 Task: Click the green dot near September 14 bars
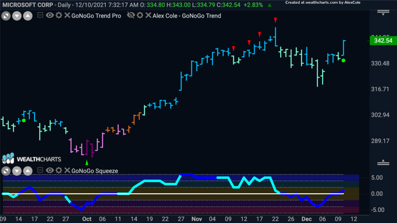tap(24, 120)
